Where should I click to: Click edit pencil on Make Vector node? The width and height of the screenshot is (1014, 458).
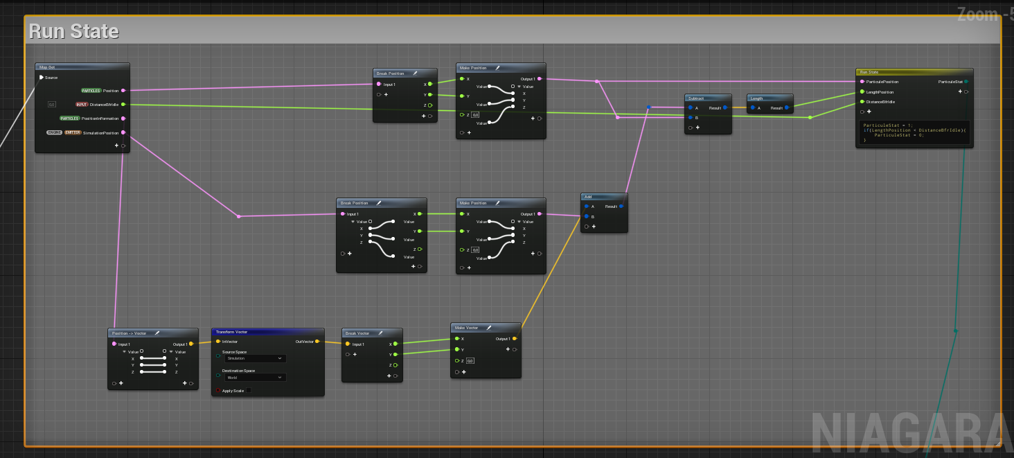pos(489,328)
